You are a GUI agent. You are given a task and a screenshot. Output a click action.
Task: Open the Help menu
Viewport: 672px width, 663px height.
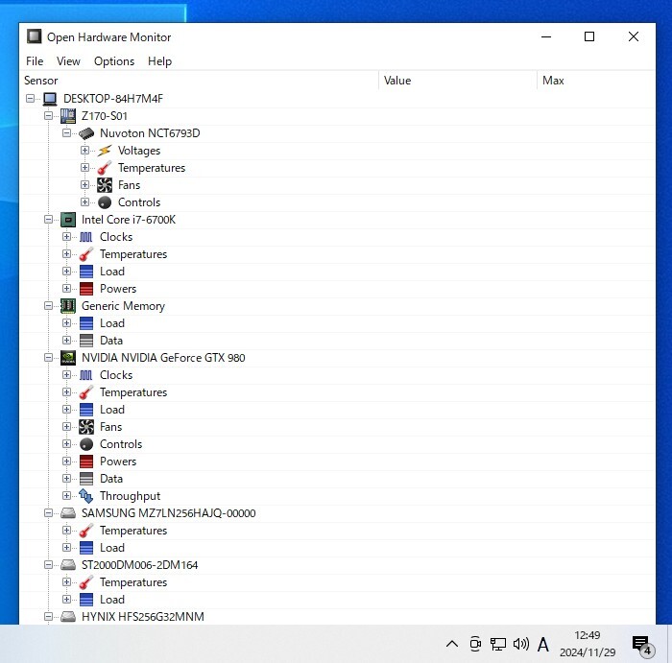[x=159, y=61]
